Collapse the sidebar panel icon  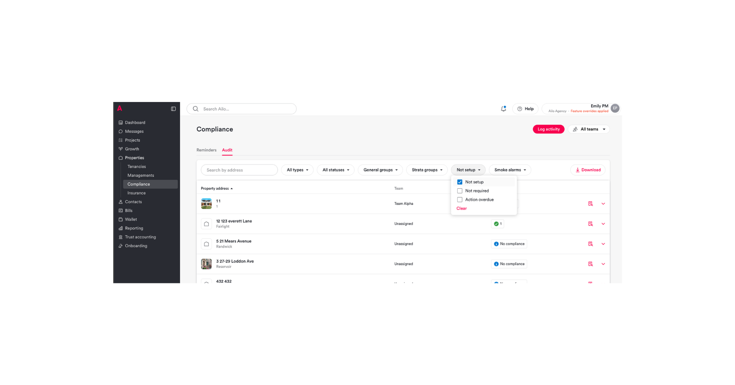coord(174,109)
